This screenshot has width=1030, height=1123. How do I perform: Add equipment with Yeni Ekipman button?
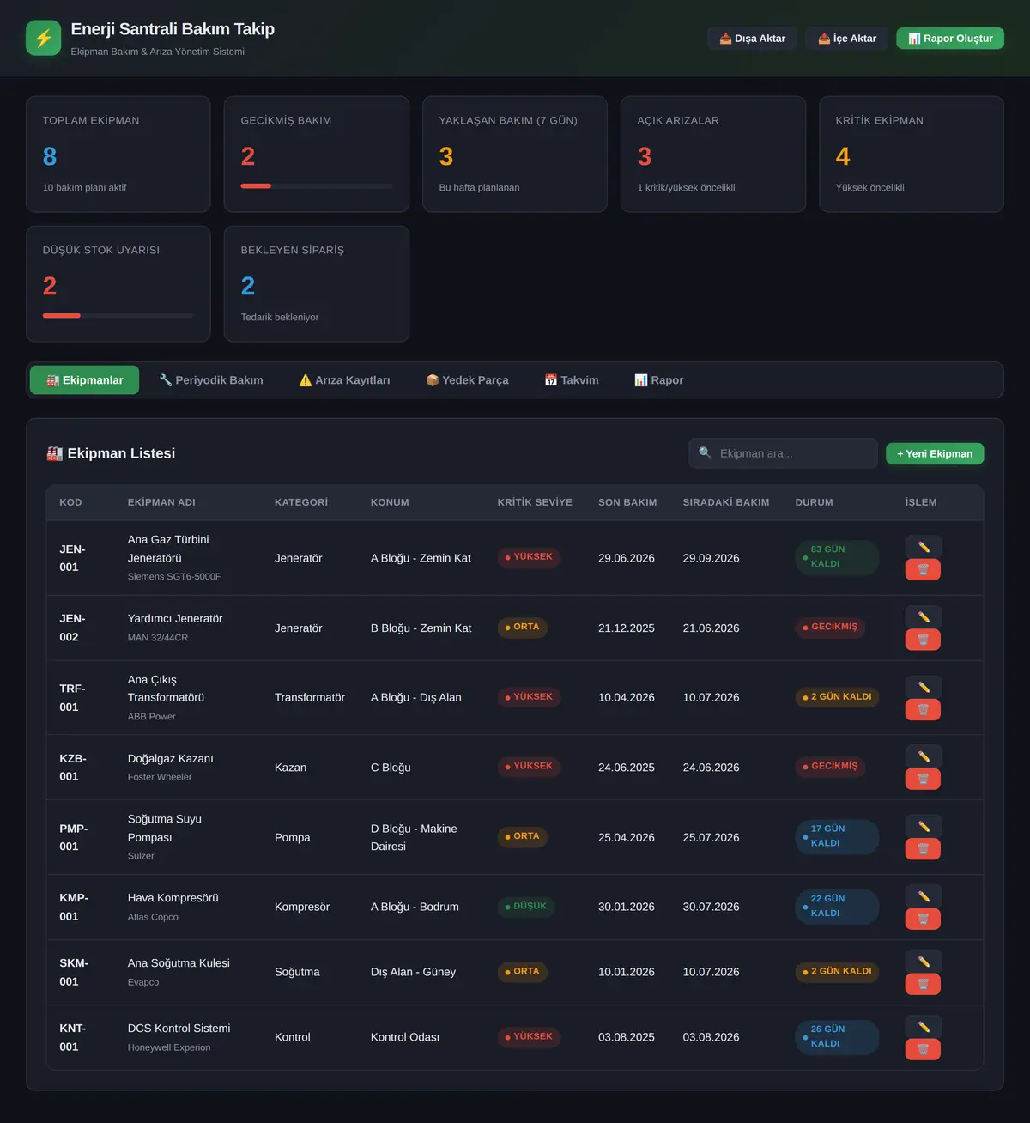[x=935, y=453]
